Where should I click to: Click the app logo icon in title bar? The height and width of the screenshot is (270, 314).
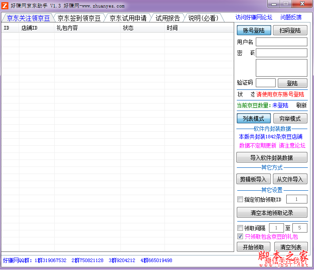[x=5, y=6]
